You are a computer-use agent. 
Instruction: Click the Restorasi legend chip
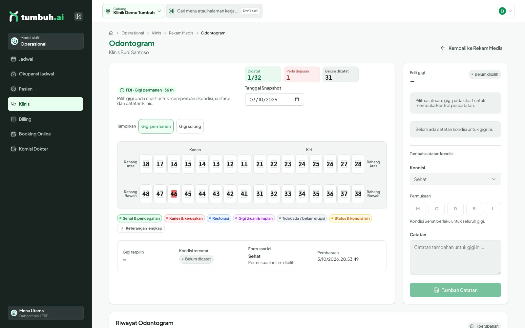click(x=219, y=218)
